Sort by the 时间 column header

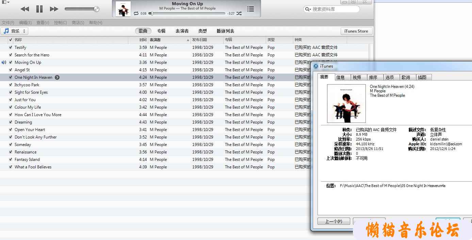coord(138,40)
